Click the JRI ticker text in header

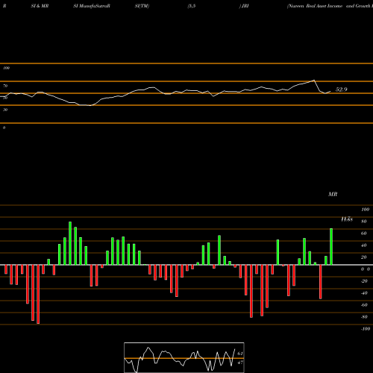(245, 6)
